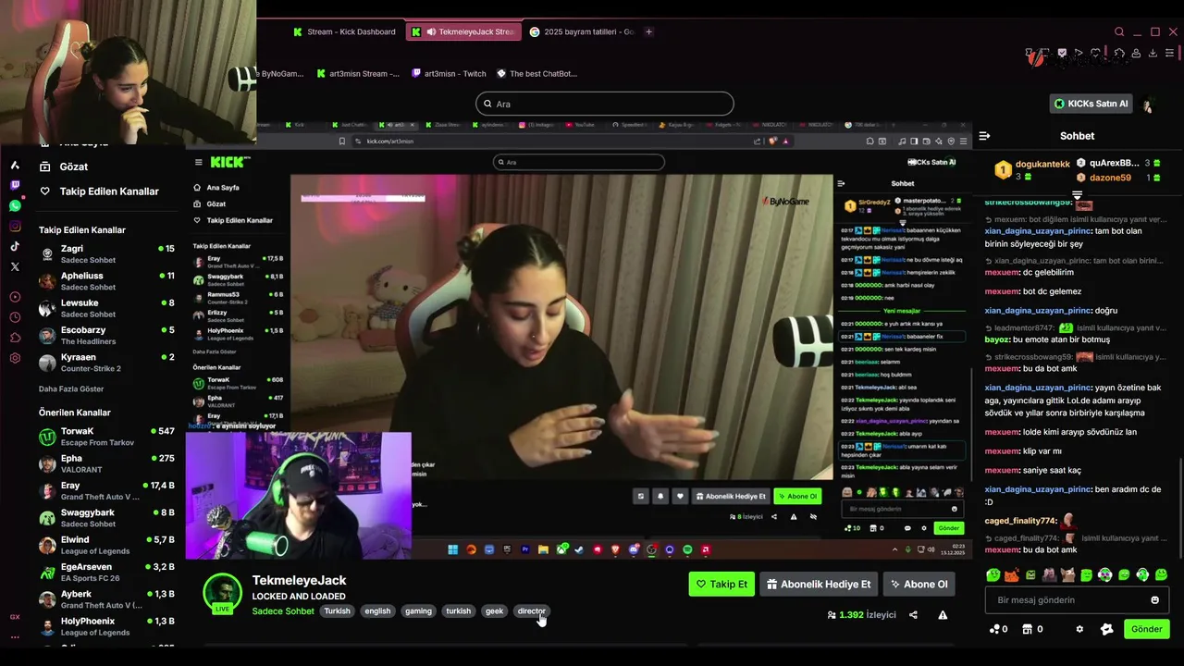Open art3misn - Twitch bookmark
The image size is (1184, 666).
(x=450, y=73)
